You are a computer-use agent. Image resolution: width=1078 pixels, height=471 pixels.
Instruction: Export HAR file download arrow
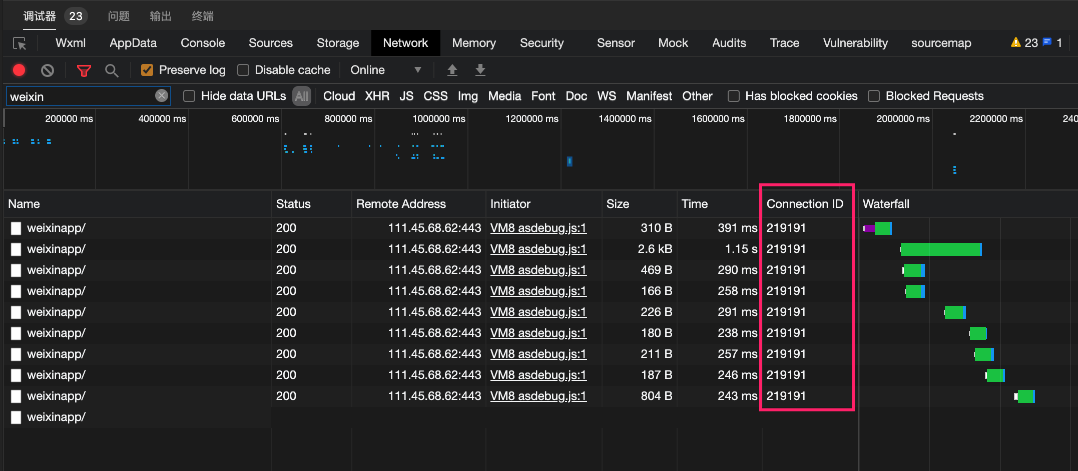pos(480,70)
